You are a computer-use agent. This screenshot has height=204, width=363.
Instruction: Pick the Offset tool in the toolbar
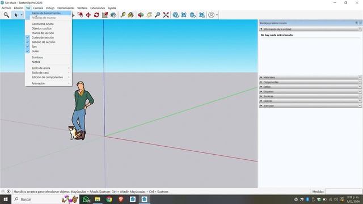tap(80, 15)
